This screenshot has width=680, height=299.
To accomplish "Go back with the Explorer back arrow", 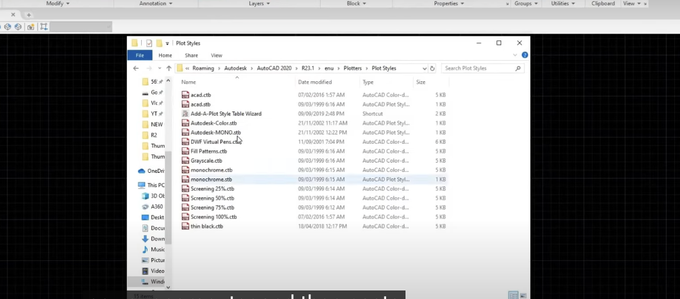I will coord(136,68).
